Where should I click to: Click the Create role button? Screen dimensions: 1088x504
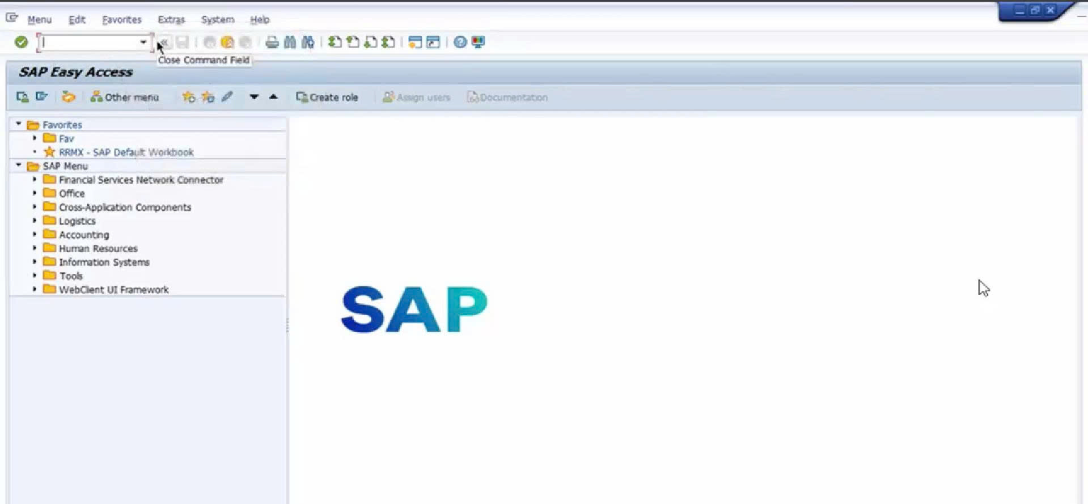click(x=327, y=98)
